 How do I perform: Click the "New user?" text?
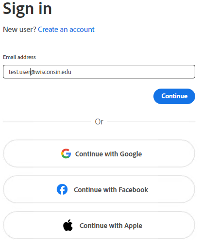(19, 30)
